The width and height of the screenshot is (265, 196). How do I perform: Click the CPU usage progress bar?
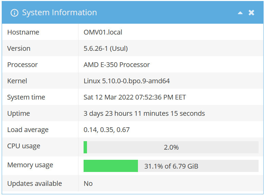[171, 147]
